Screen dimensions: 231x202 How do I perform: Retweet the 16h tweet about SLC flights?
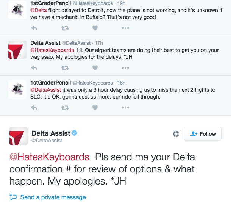click(65, 108)
